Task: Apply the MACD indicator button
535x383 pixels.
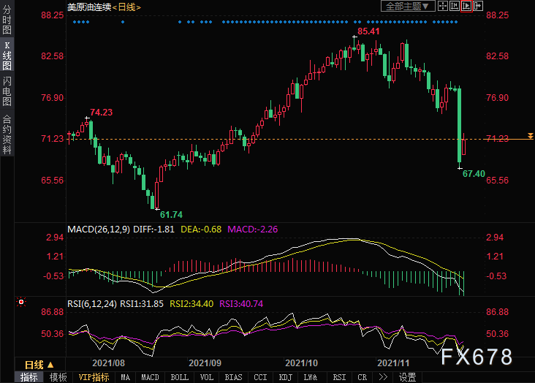Action: [150, 377]
